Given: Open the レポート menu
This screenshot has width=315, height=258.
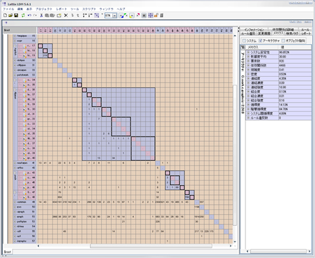Looking at the screenshot, I should coord(62,9).
